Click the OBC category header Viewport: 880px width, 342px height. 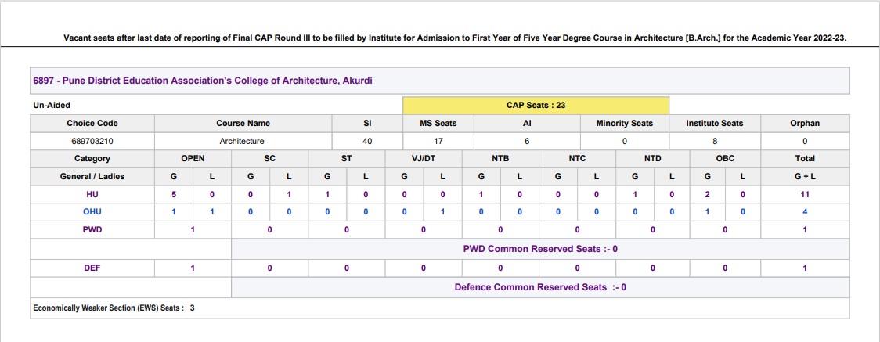tap(725, 159)
